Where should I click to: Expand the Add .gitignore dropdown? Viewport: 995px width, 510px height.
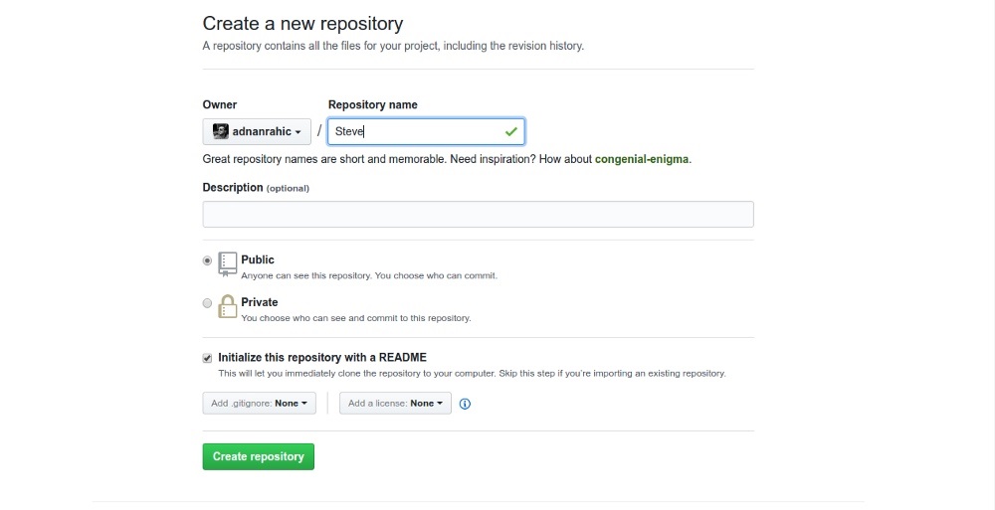point(259,403)
